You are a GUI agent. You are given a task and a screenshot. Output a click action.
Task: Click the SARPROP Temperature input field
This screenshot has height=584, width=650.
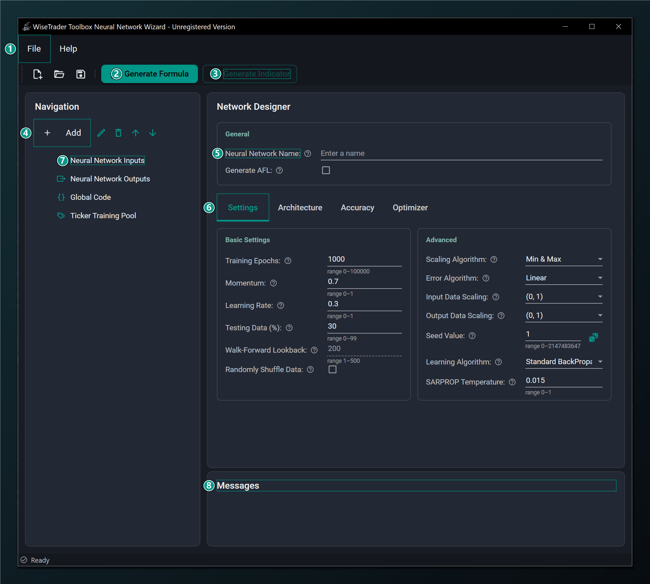click(x=564, y=381)
